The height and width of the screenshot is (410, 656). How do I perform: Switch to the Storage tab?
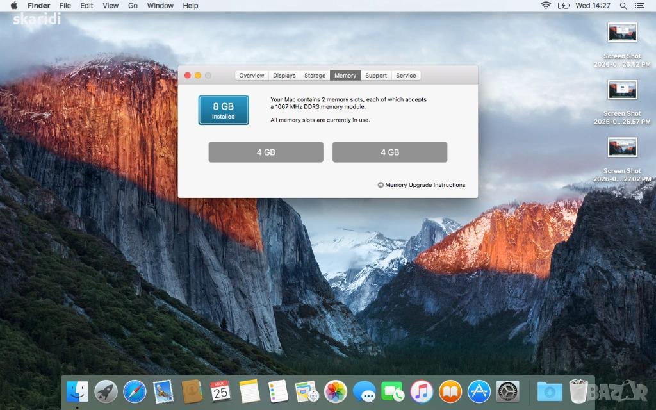(315, 76)
